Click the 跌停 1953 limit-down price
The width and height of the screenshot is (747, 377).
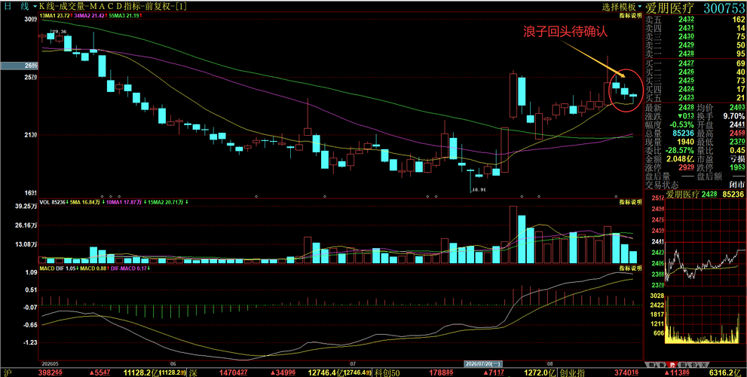point(737,167)
